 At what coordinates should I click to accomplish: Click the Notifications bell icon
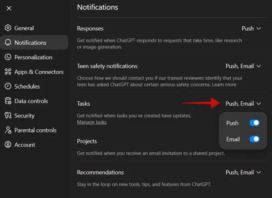[x=8, y=42]
